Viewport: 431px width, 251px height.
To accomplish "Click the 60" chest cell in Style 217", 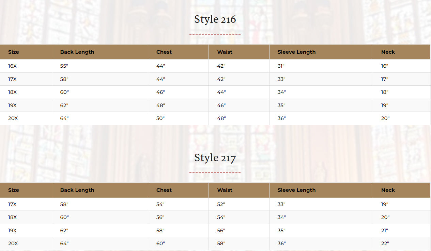I will point(160,244).
